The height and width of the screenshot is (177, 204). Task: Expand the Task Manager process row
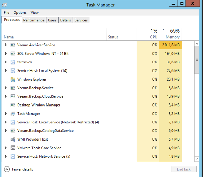tap(6, 114)
